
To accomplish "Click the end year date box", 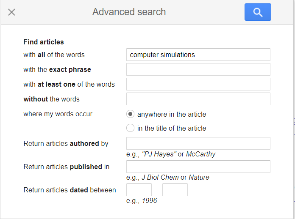I will point(175,190).
